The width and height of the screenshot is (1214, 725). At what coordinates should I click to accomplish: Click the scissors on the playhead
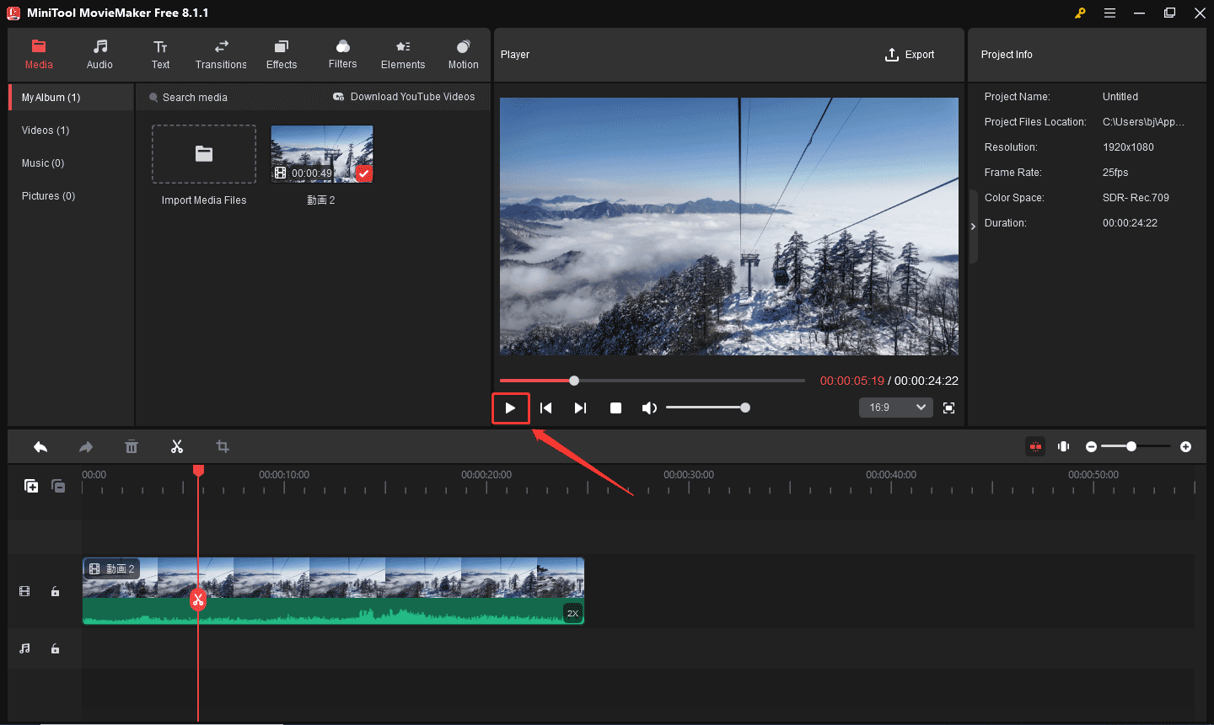pyautogui.click(x=198, y=600)
